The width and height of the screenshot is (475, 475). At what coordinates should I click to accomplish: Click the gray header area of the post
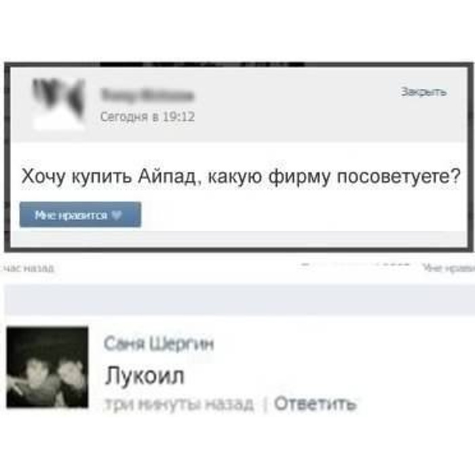click(239, 104)
